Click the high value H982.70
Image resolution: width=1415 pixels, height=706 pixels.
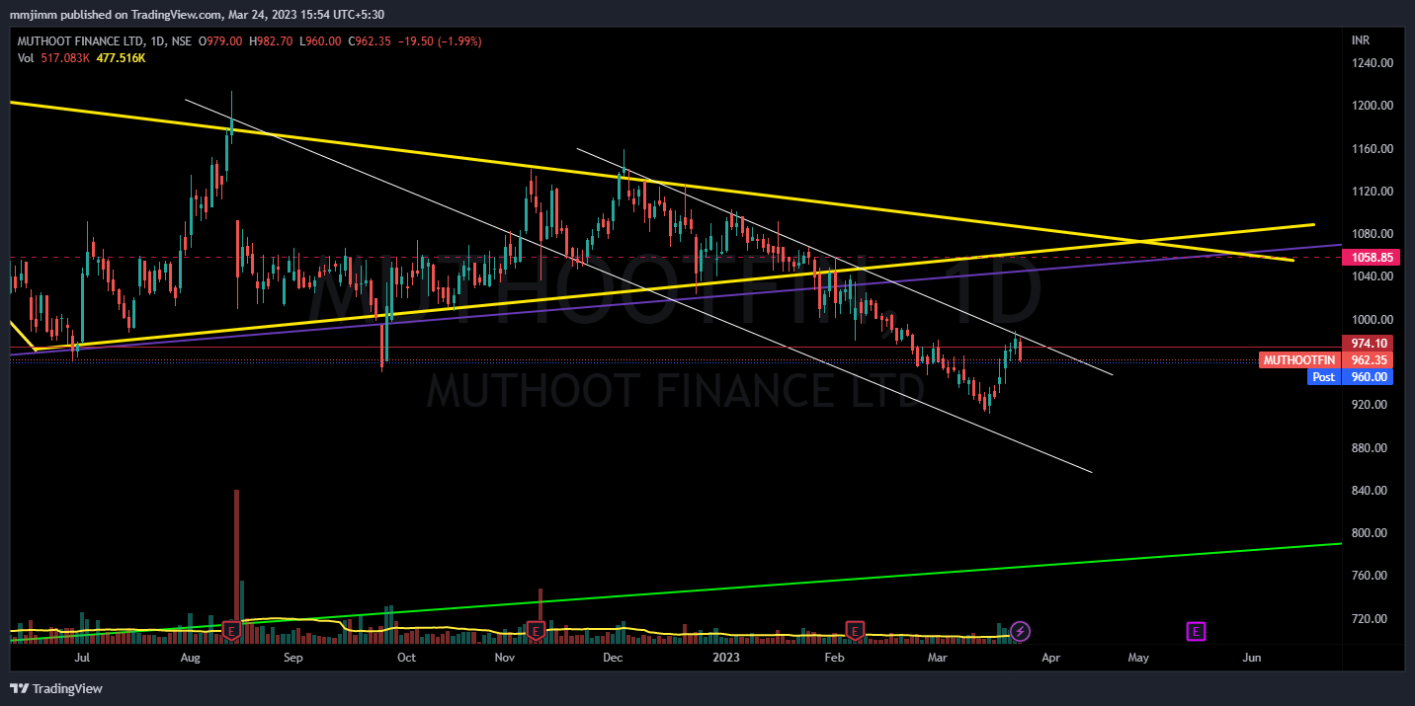[272, 41]
